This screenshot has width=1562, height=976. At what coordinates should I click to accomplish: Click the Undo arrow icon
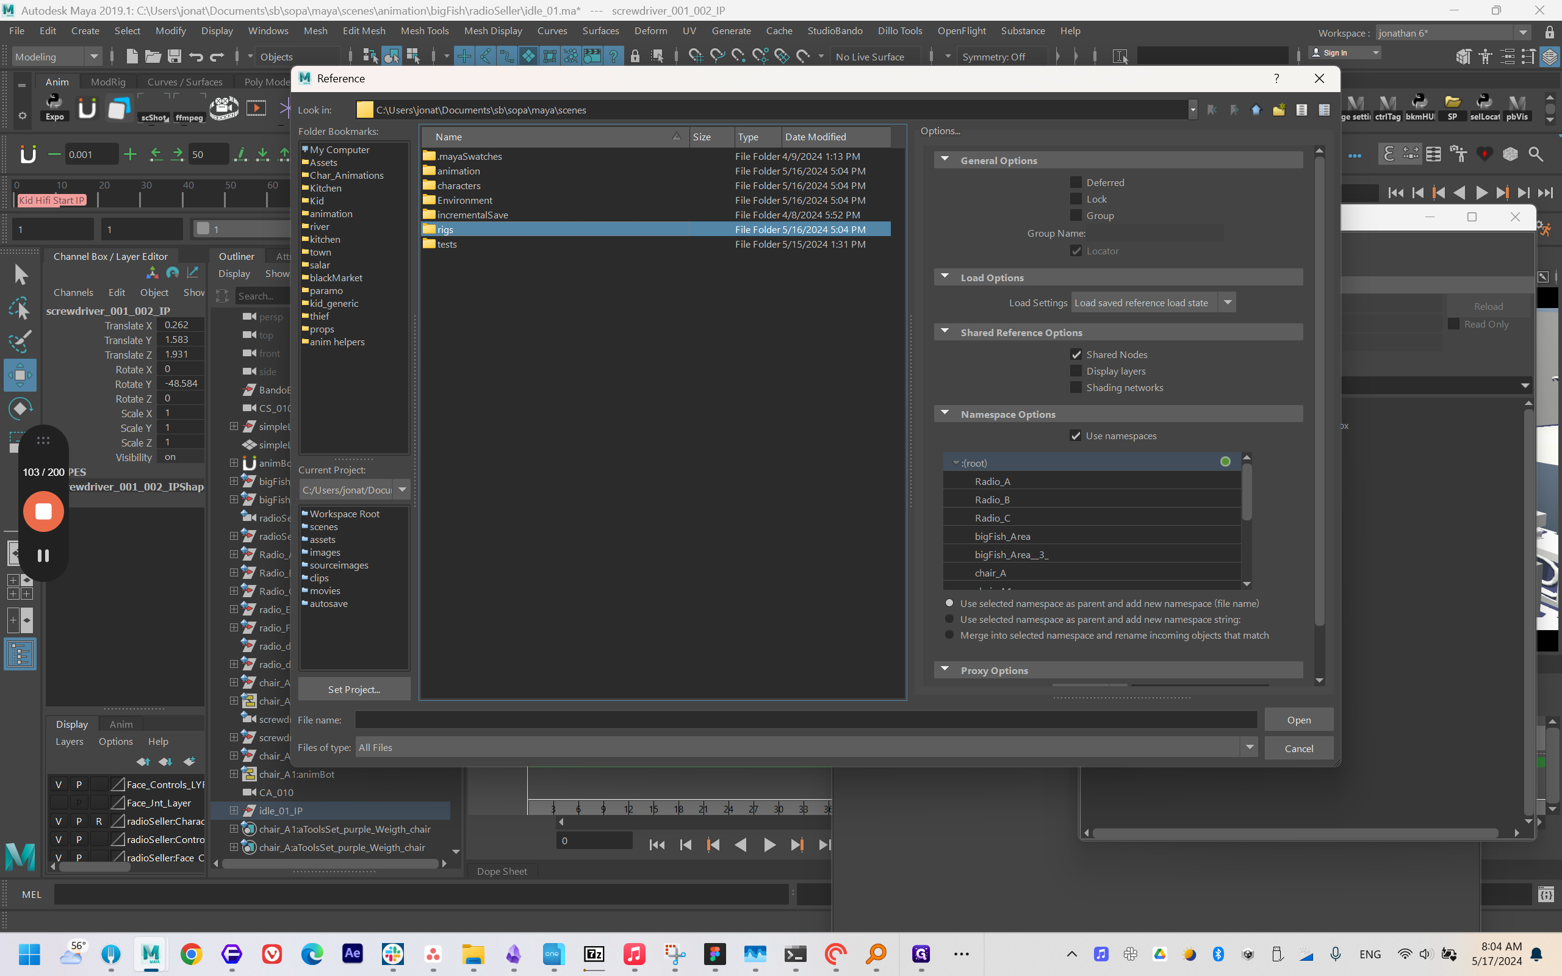point(196,56)
